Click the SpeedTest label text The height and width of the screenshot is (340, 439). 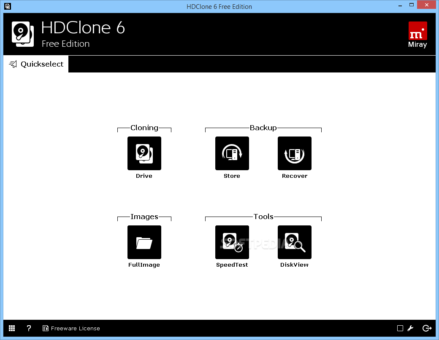point(232,265)
